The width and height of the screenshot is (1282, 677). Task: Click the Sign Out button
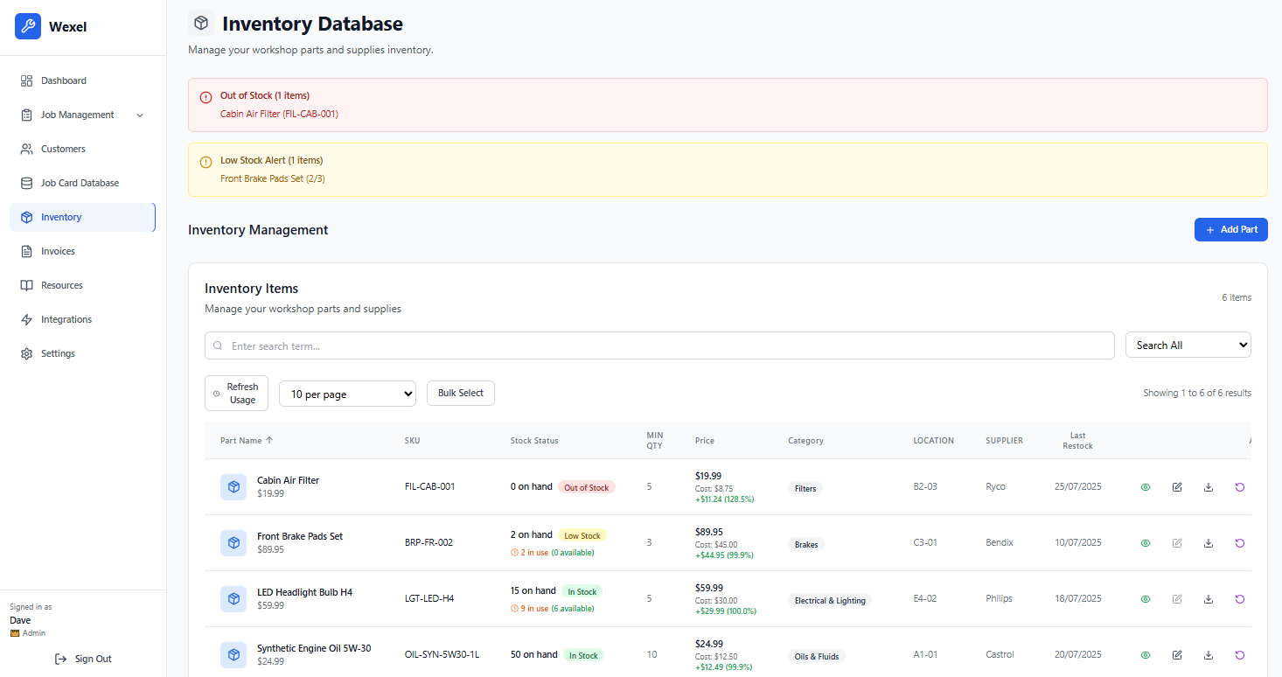point(83,659)
